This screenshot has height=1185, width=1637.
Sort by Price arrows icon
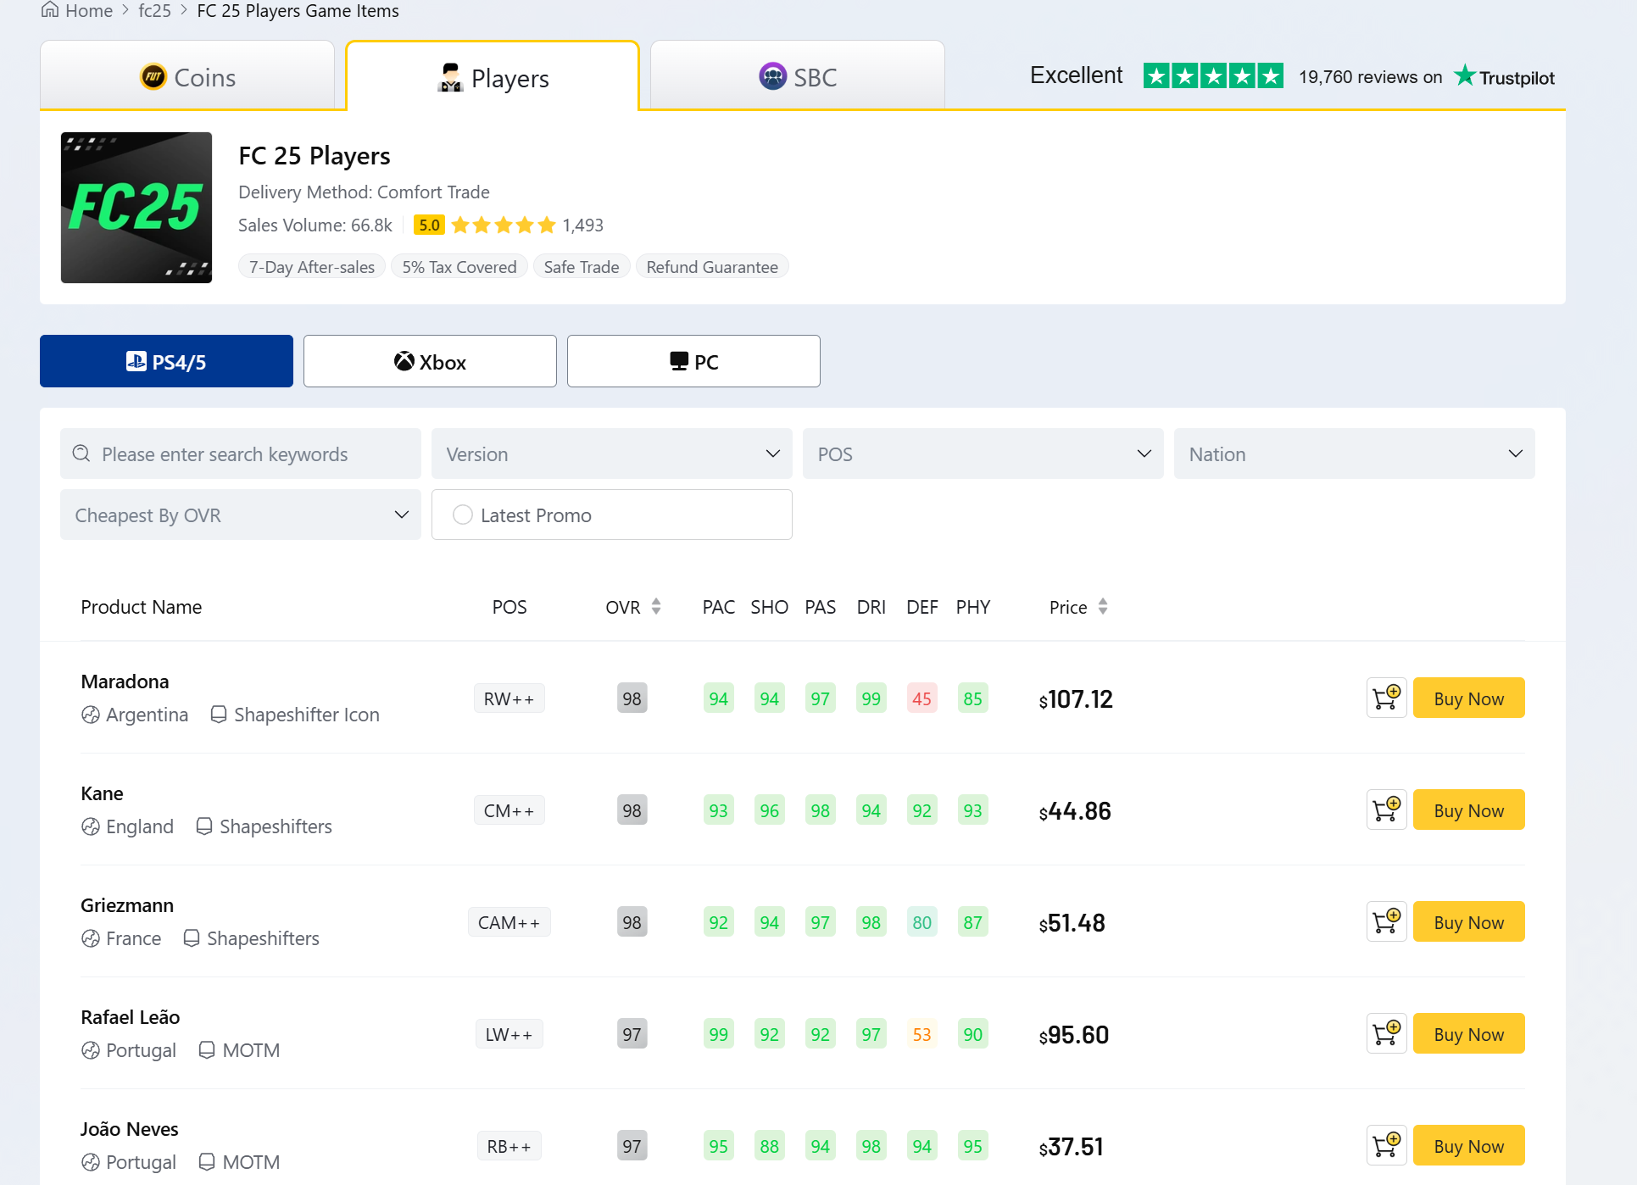(x=1103, y=607)
